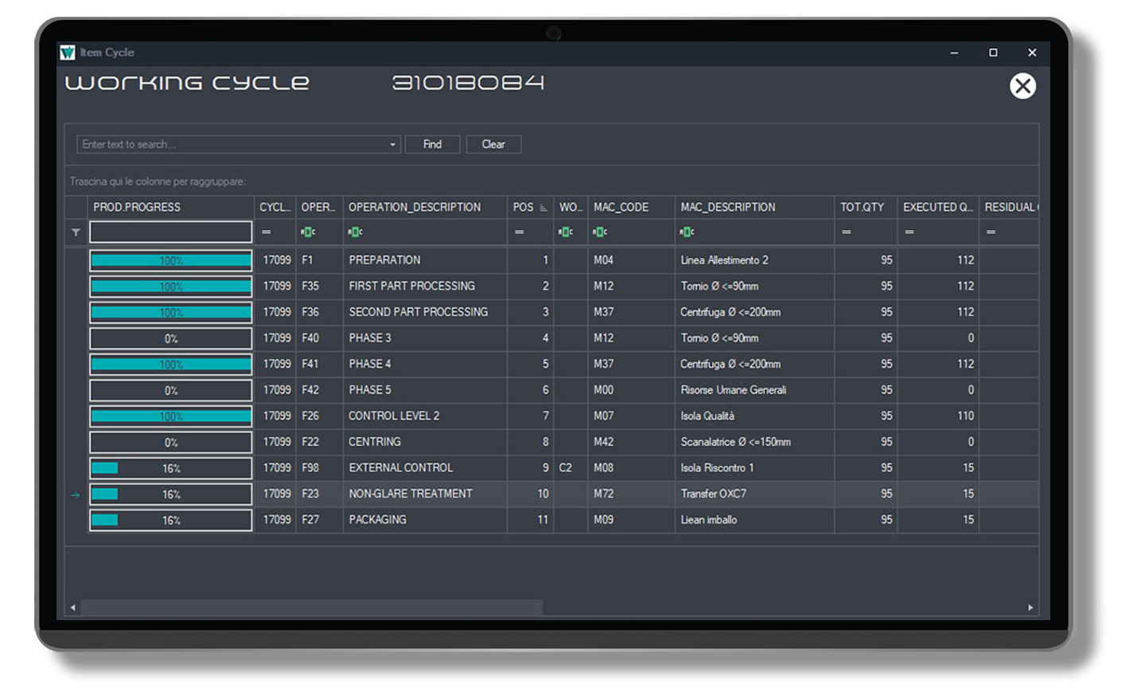This screenshot has height=695, width=1137.
Task: Click the M00 machine code cell
Action: [x=631, y=390]
